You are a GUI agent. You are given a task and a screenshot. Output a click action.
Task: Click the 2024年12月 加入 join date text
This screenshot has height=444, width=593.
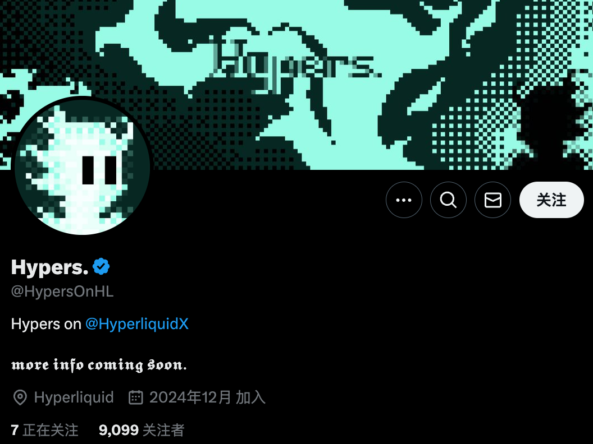click(x=207, y=397)
